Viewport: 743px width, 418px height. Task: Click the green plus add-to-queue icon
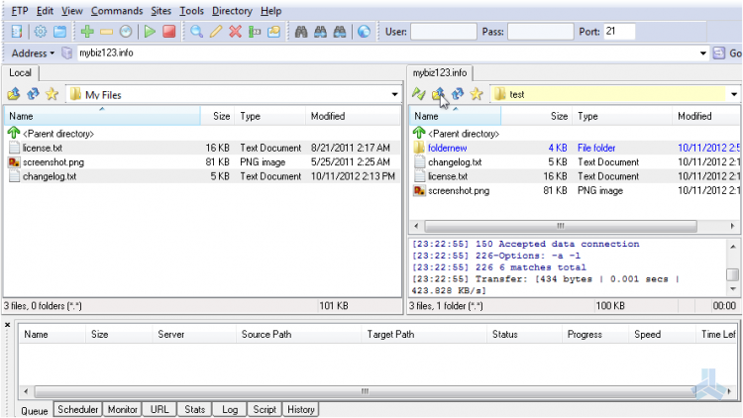coord(87,32)
